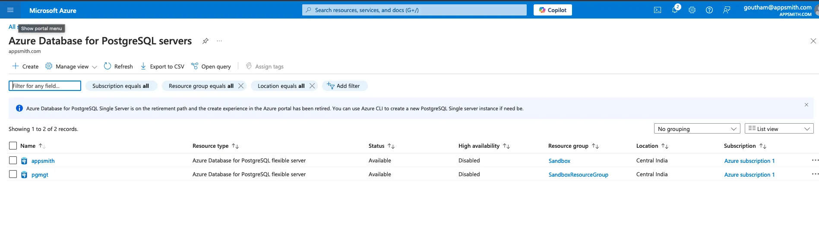Screen dimensions: 819x246
Task: Pin this page using the pin icon
Action: coord(206,41)
